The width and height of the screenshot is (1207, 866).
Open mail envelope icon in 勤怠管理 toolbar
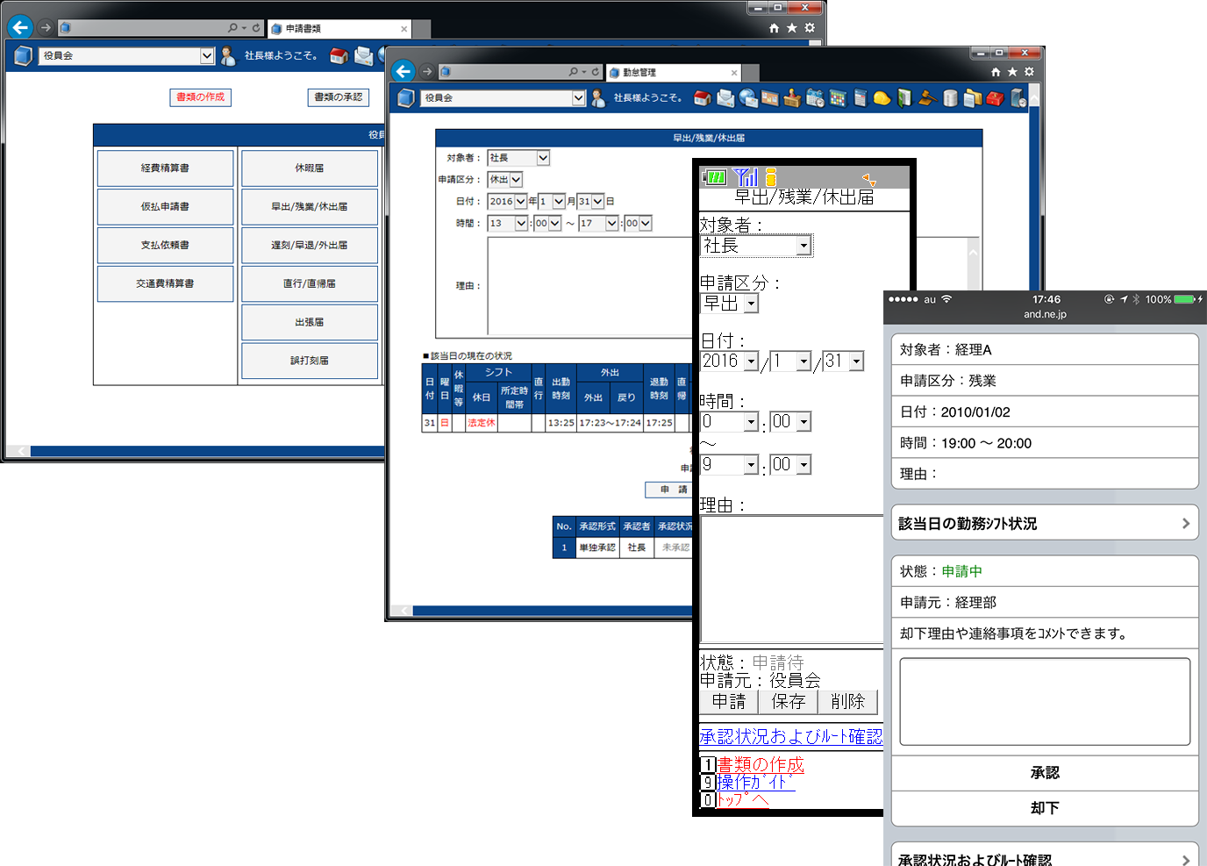tap(725, 98)
